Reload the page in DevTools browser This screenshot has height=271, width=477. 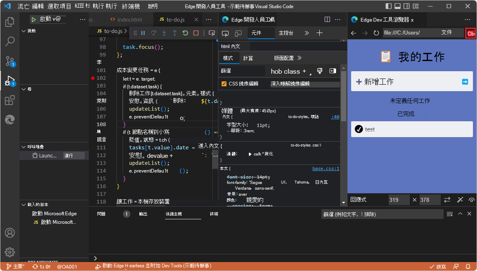point(376,33)
